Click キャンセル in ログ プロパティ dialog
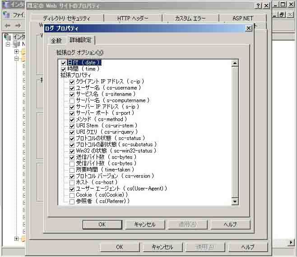 [x=145, y=225]
